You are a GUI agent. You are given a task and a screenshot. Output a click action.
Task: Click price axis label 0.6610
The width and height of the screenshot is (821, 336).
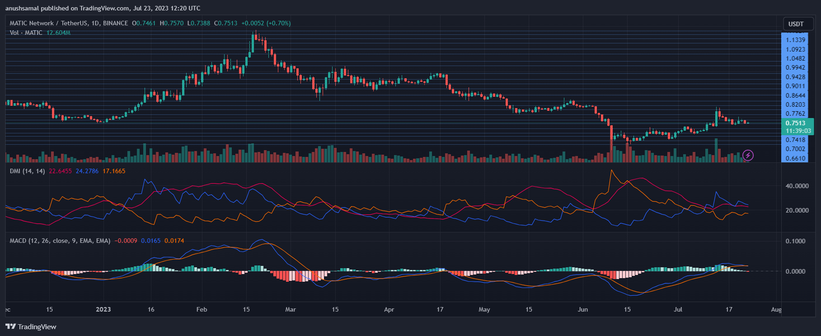pyautogui.click(x=795, y=158)
